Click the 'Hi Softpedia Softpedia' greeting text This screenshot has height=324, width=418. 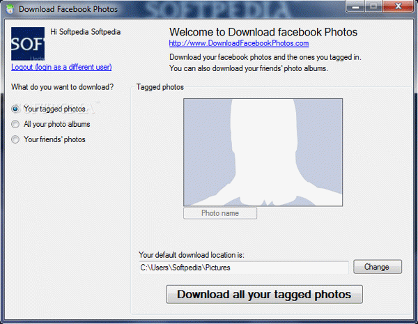coord(86,32)
